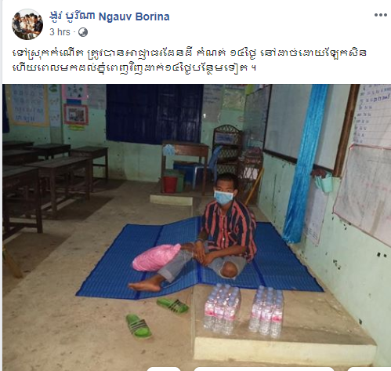Image resolution: width=391 pixels, height=371 pixels.
Task: Select the second line of Khmer post text
Action: (135, 68)
